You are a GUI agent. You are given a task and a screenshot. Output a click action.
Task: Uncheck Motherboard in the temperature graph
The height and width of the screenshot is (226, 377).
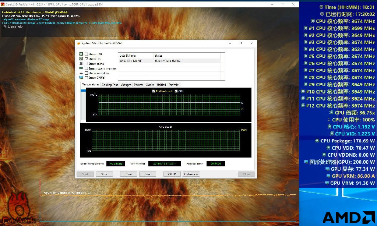pos(154,91)
